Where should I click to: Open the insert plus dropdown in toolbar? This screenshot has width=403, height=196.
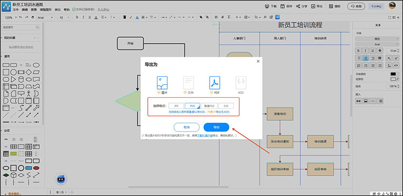(238, 17)
